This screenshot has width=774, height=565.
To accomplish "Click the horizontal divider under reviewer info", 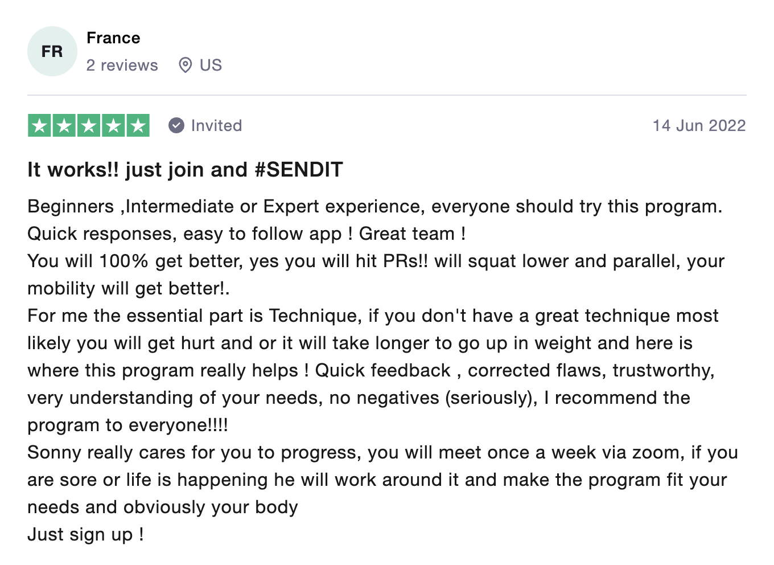I will click(x=387, y=95).
